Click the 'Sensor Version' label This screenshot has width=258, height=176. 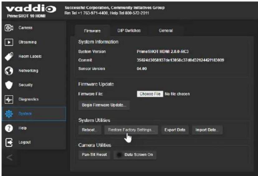pyautogui.click(x=92, y=69)
